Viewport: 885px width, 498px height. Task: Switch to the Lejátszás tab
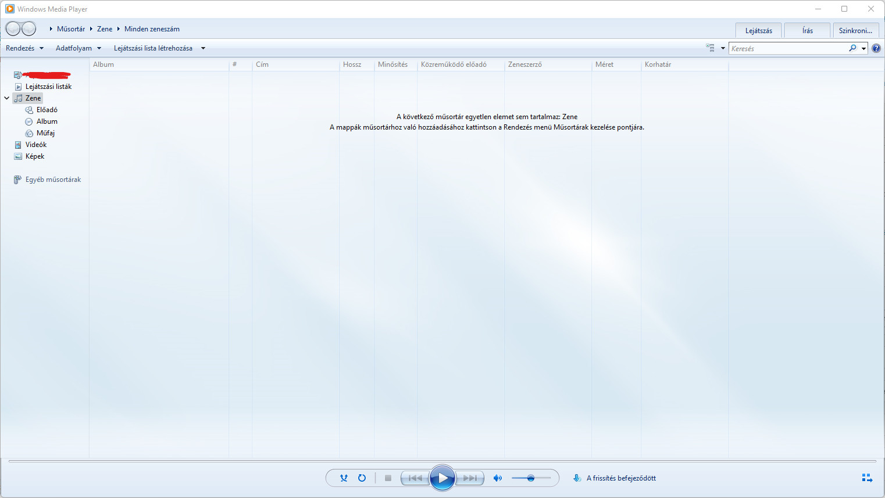[x=758, y=31]
